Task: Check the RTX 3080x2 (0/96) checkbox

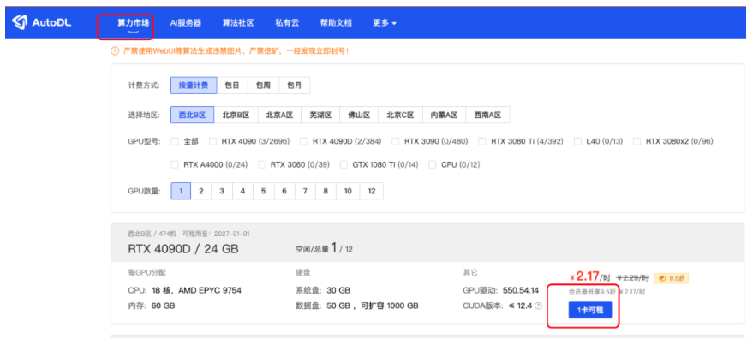Action: pyautogui.click(x=637, y=141)
